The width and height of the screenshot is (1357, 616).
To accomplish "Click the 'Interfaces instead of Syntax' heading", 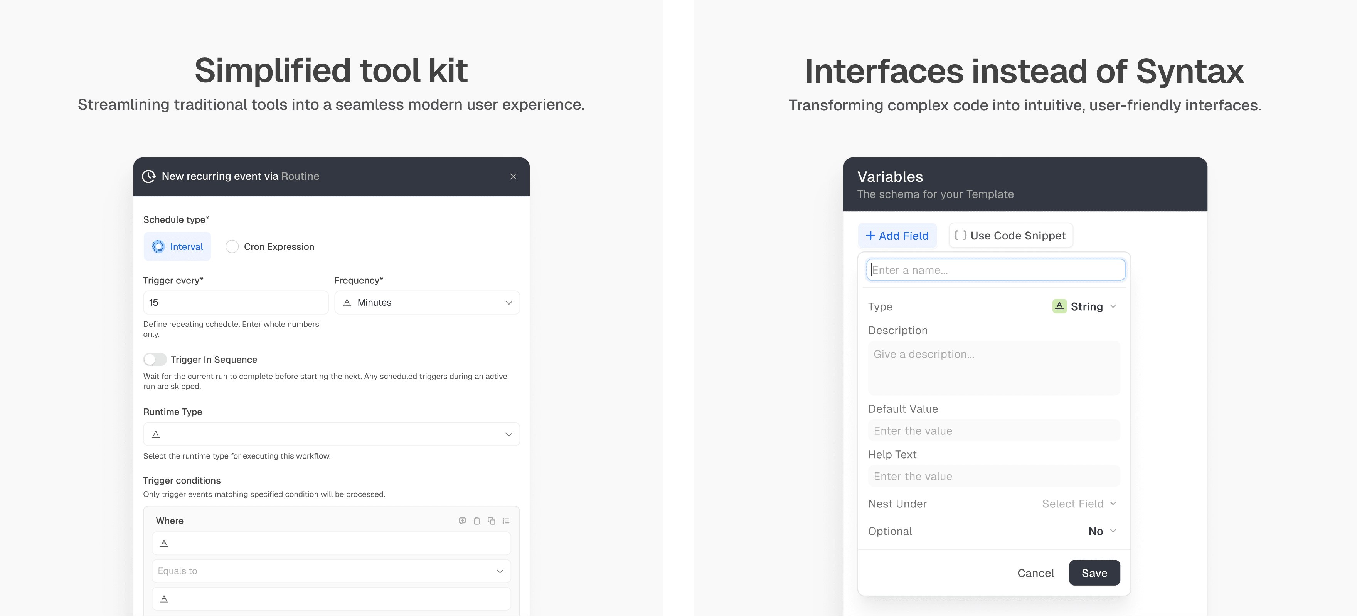I will pos(1024,71).
